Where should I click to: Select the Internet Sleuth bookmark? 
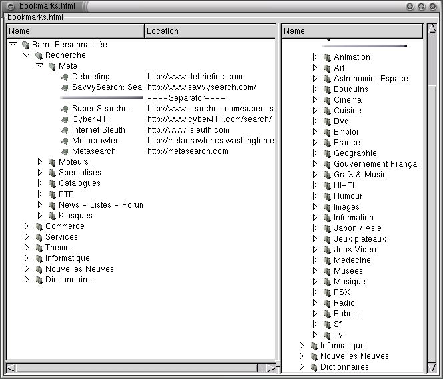[98, 130]
